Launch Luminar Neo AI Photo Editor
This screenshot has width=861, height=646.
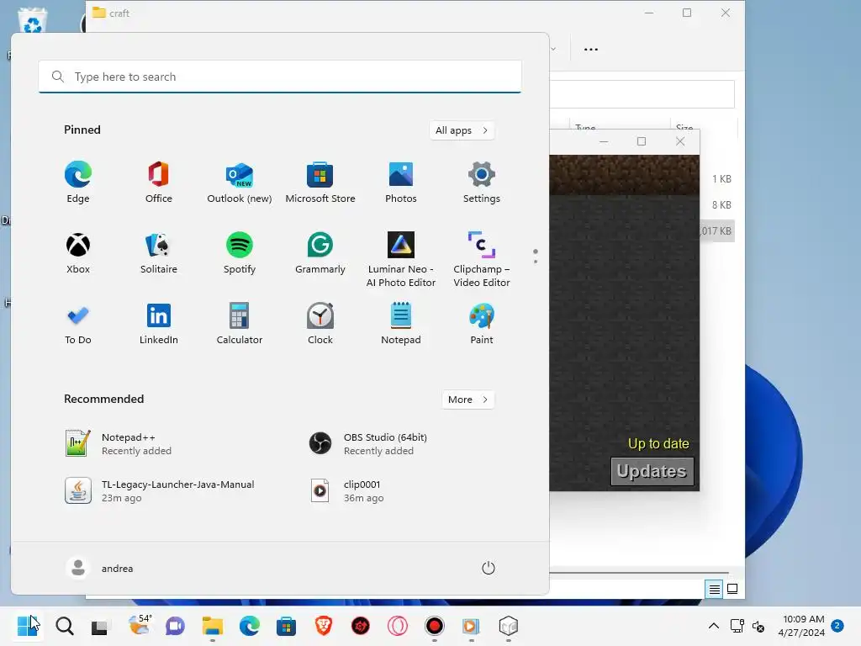tap(401, 259)
